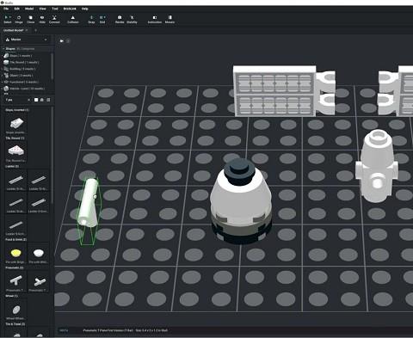Viewport: 413px width, 338px height.
Task: Click the Hide tool icon
Action: pos(42,19)
